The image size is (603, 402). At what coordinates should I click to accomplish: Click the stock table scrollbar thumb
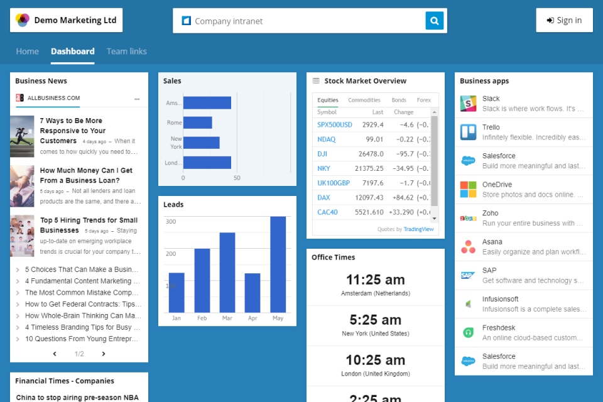434,161
